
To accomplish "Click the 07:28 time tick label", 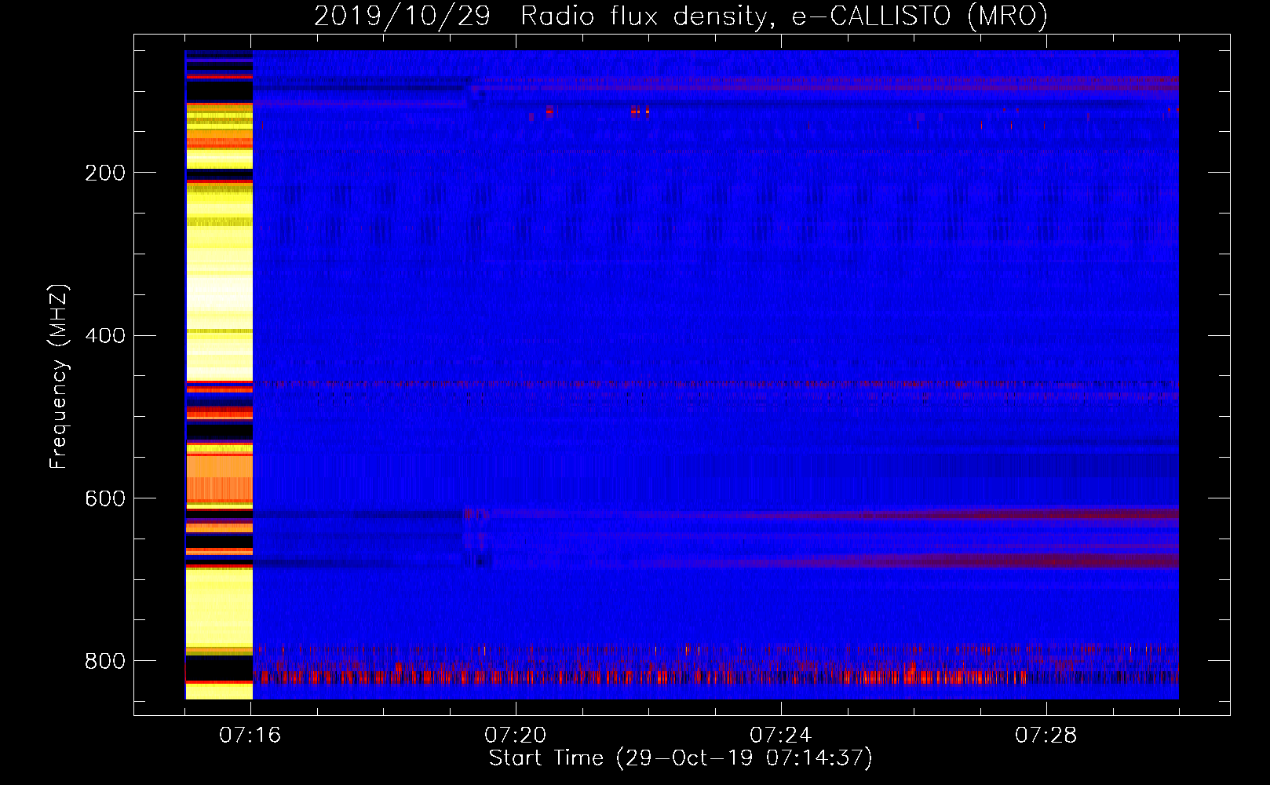I will tap(1046, 736).
